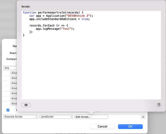Click the 'function performsmartrule(records)' code line
The height and width of the screenshot is (134, 166).
coord(53,12)
